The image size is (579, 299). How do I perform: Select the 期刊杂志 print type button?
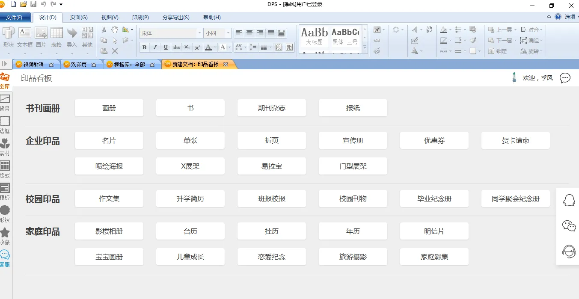click(x=272, y=108)
